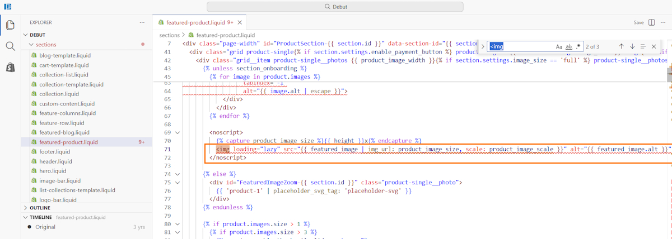Fold the noscript block at line 69

click(178, 132)
